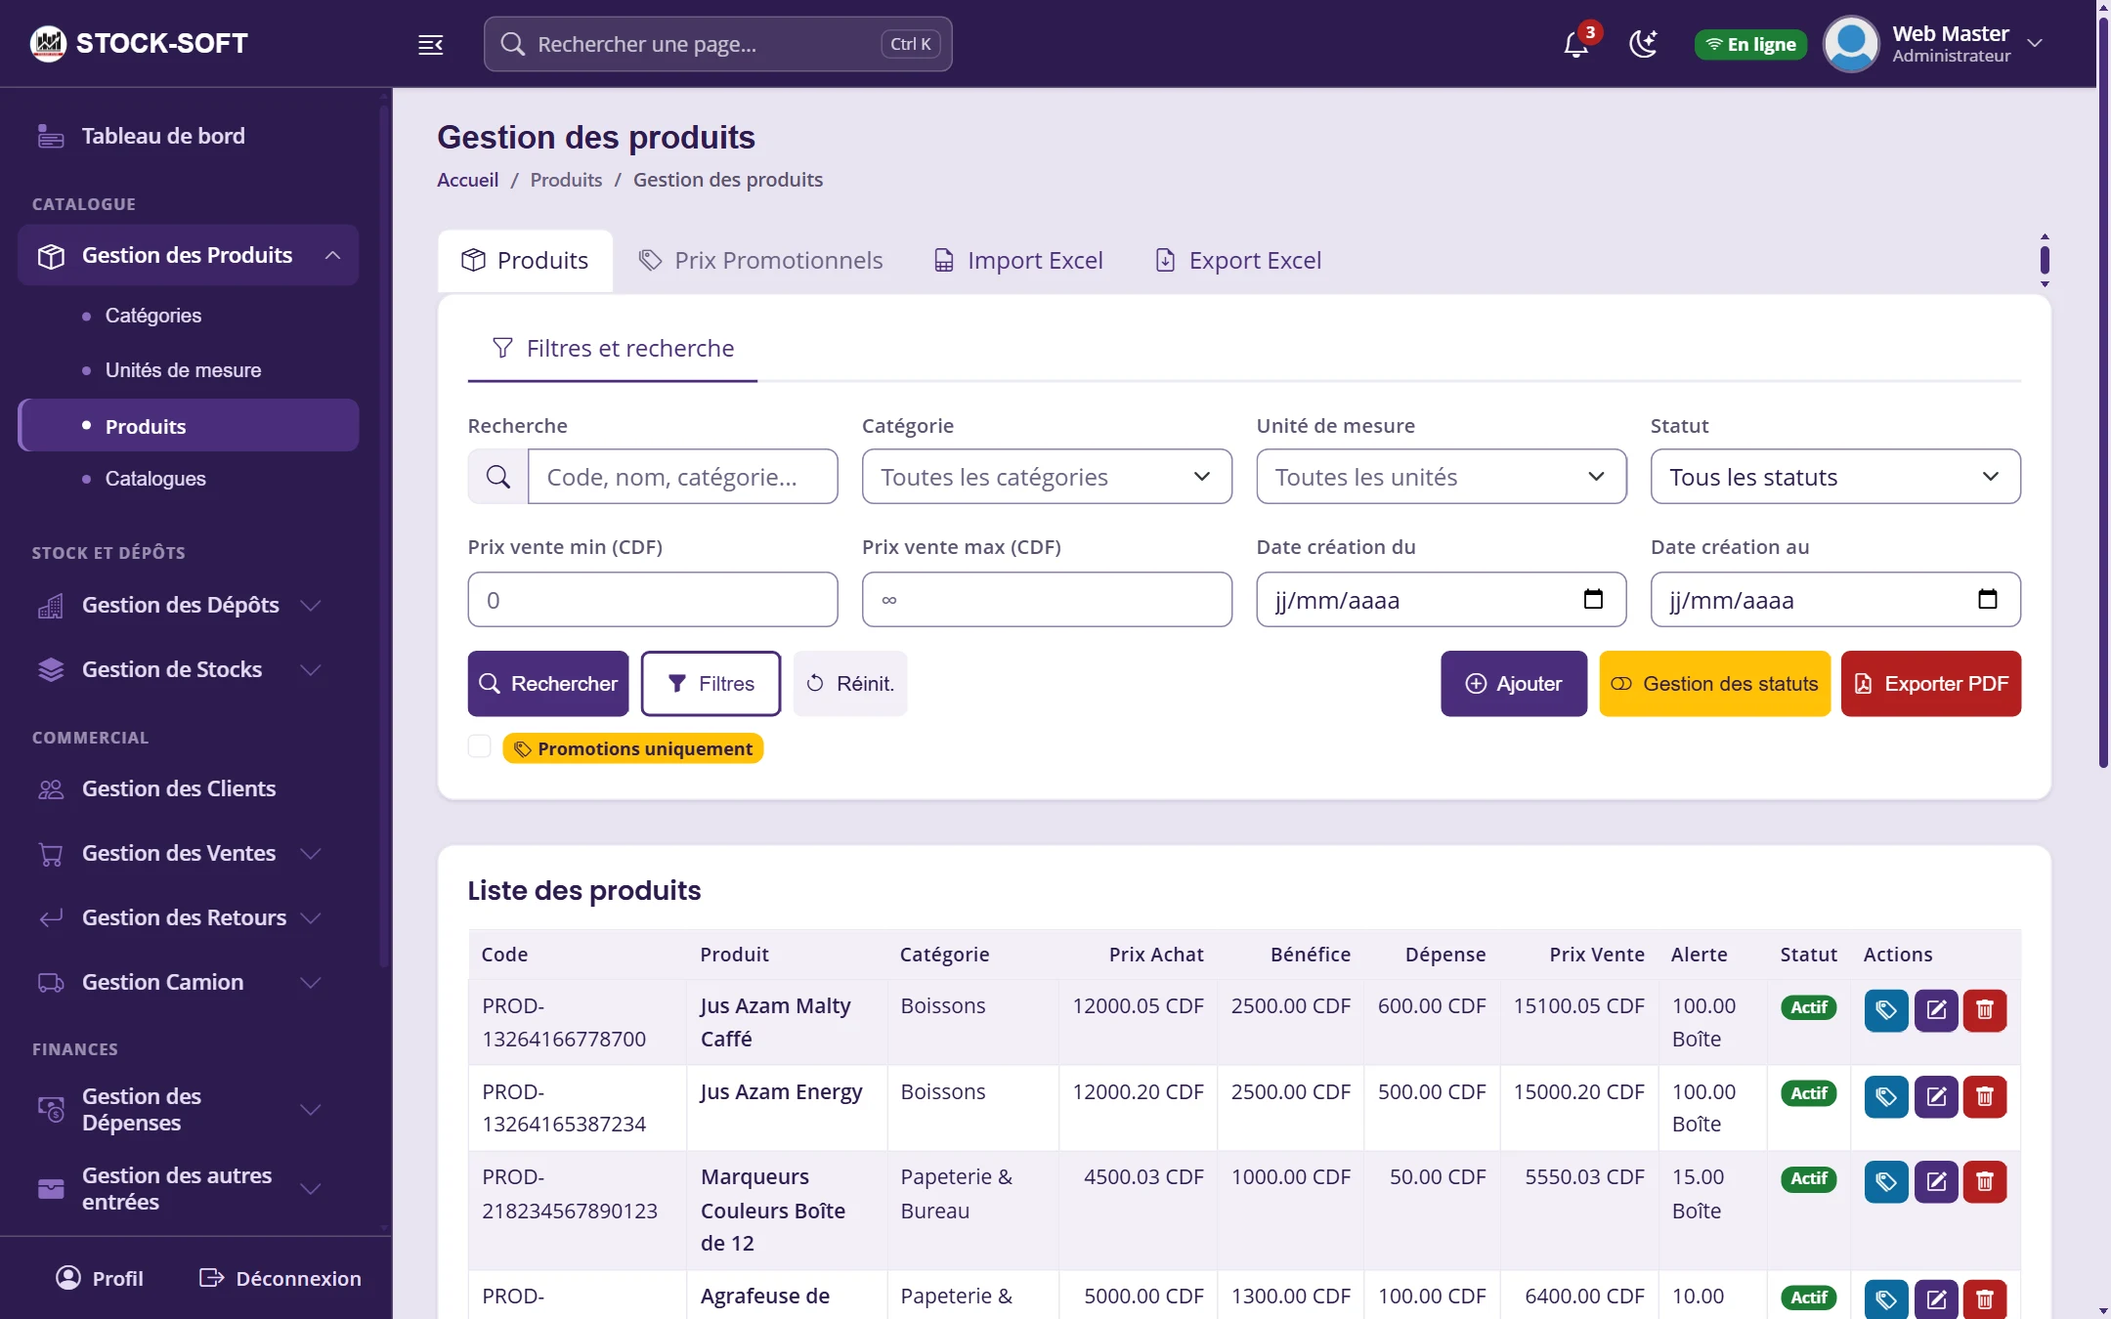Click the Exporter PDF button
Image resolution: width=2111 pixels, height=1319 pixels.
(x=1931, y=684)
